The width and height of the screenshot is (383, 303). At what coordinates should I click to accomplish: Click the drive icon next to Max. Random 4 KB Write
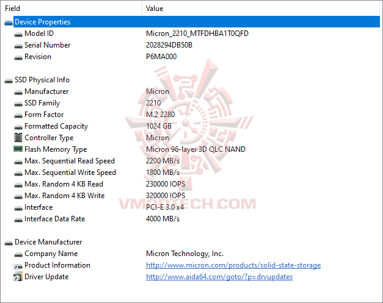tap(18, 197)
